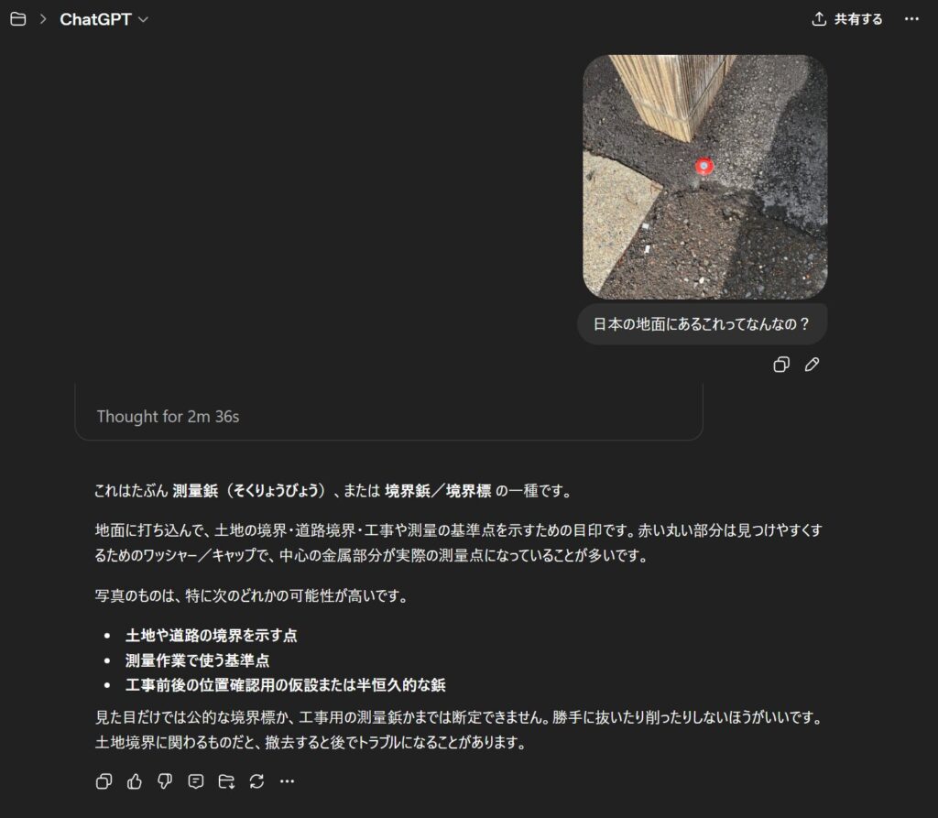The width and height of the screenshot is (938, 818).
Task: Give the response a thumbs up
Action: pos(135,780)
